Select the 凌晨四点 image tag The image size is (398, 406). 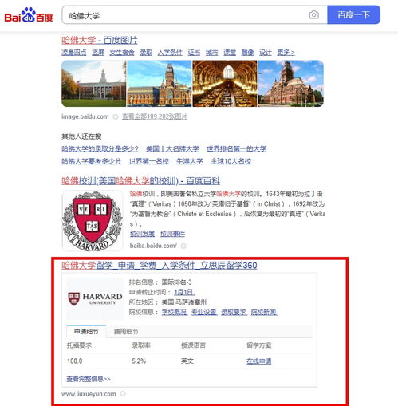click(74, 53)
